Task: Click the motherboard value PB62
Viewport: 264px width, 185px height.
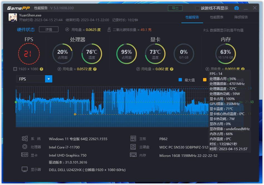Action: tap(163, 139)
